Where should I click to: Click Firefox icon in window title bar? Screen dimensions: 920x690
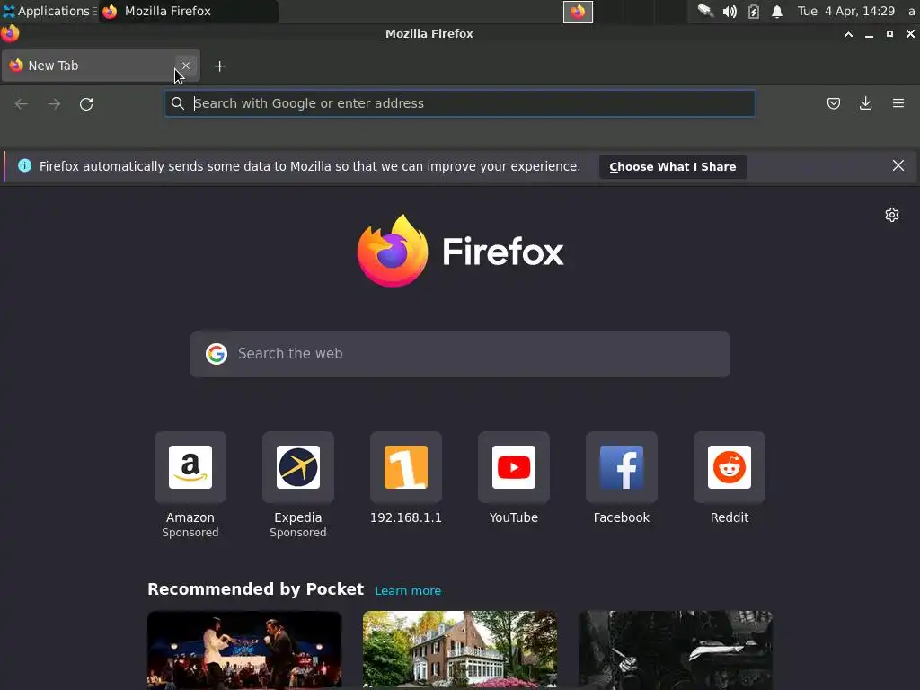click(x=10, y=33)
